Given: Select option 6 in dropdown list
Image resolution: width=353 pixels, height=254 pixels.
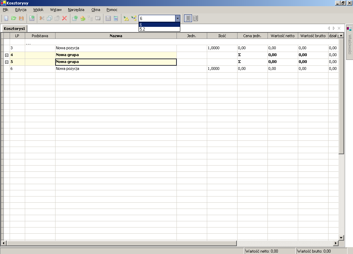Looking at the screenshot, I should pos(159,24).
